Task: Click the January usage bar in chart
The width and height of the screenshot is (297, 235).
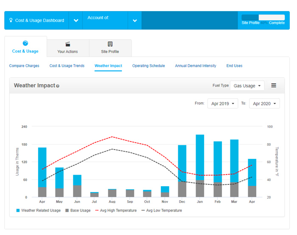Action: (200, 166)
